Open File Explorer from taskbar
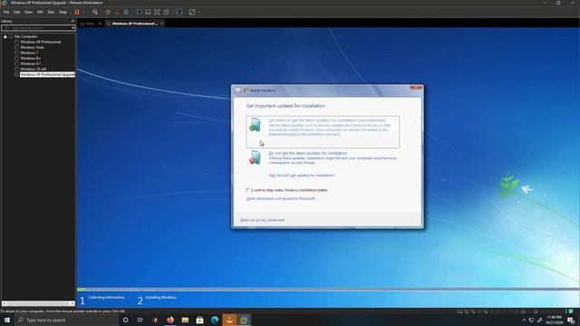This screenshot has height=326, width=580. click(x=185, y=320)
